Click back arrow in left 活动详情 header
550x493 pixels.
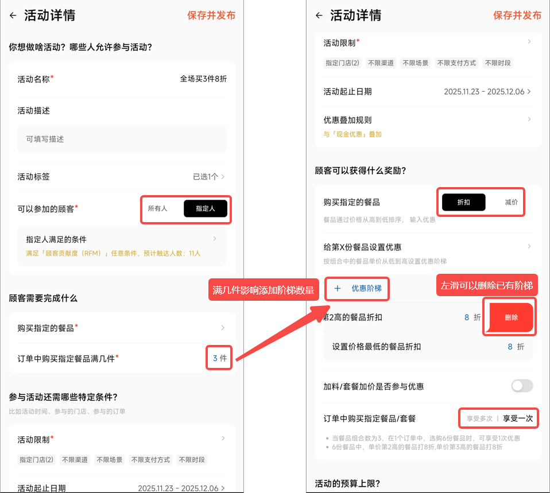(x=13, y=15)
